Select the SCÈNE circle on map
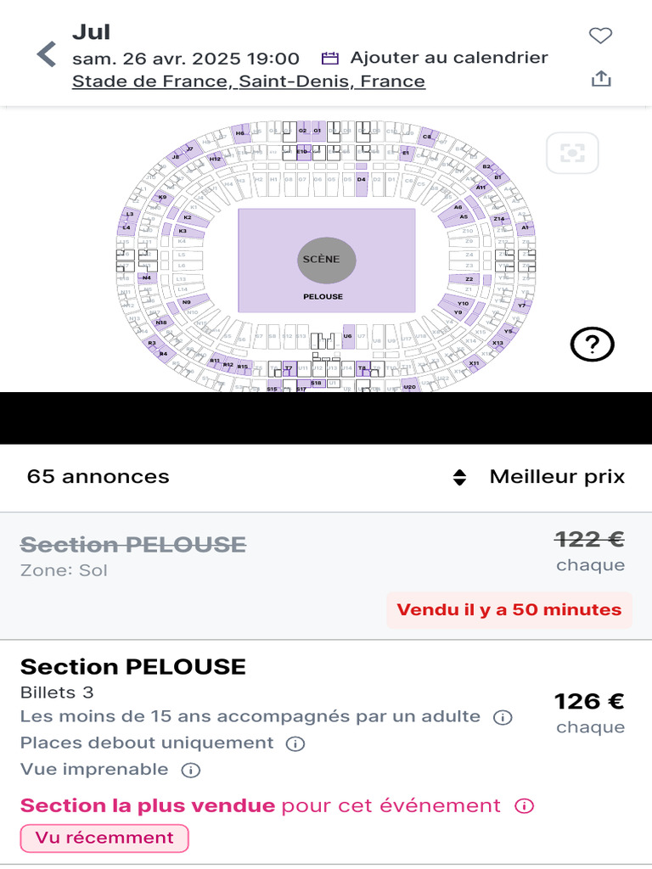This screenshot has width=652, height=869. [326, 260]
